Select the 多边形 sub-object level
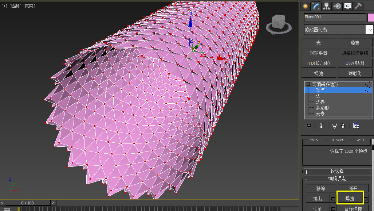374x211 pixels. tap(322, 108)
